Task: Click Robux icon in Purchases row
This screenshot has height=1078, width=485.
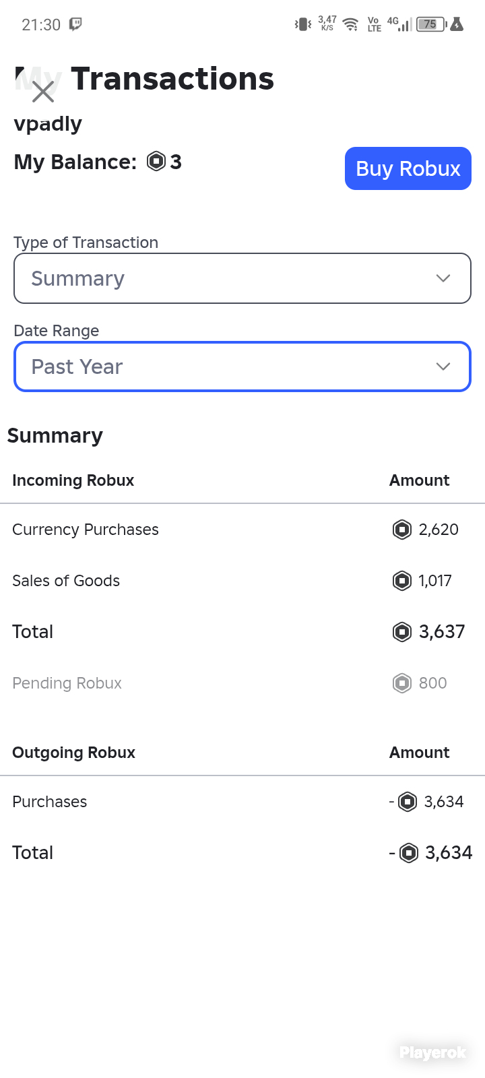Action: (408, 802)
